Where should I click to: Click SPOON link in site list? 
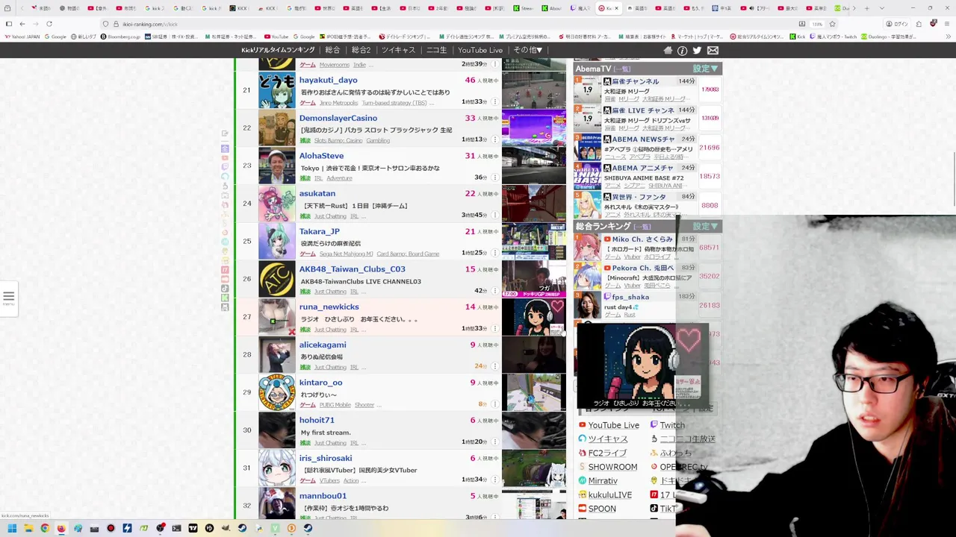pyautogui.click(x=601, y=509)
